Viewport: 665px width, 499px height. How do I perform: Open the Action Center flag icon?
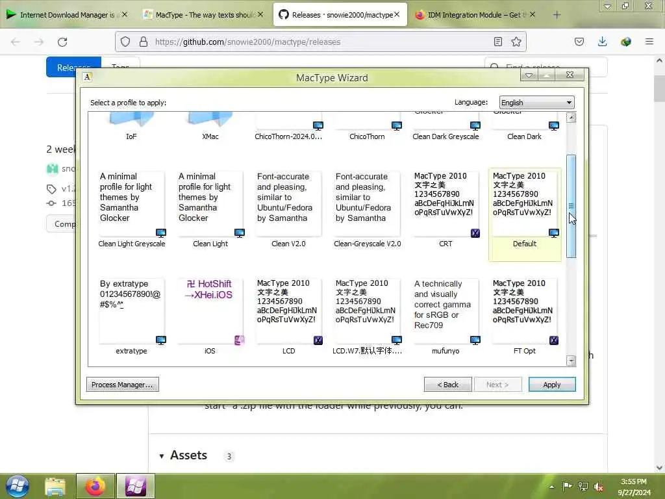click(567, 486)
